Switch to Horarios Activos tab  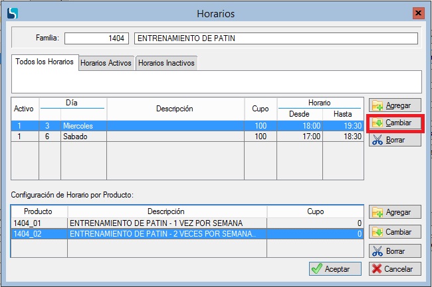click(106, 63)
